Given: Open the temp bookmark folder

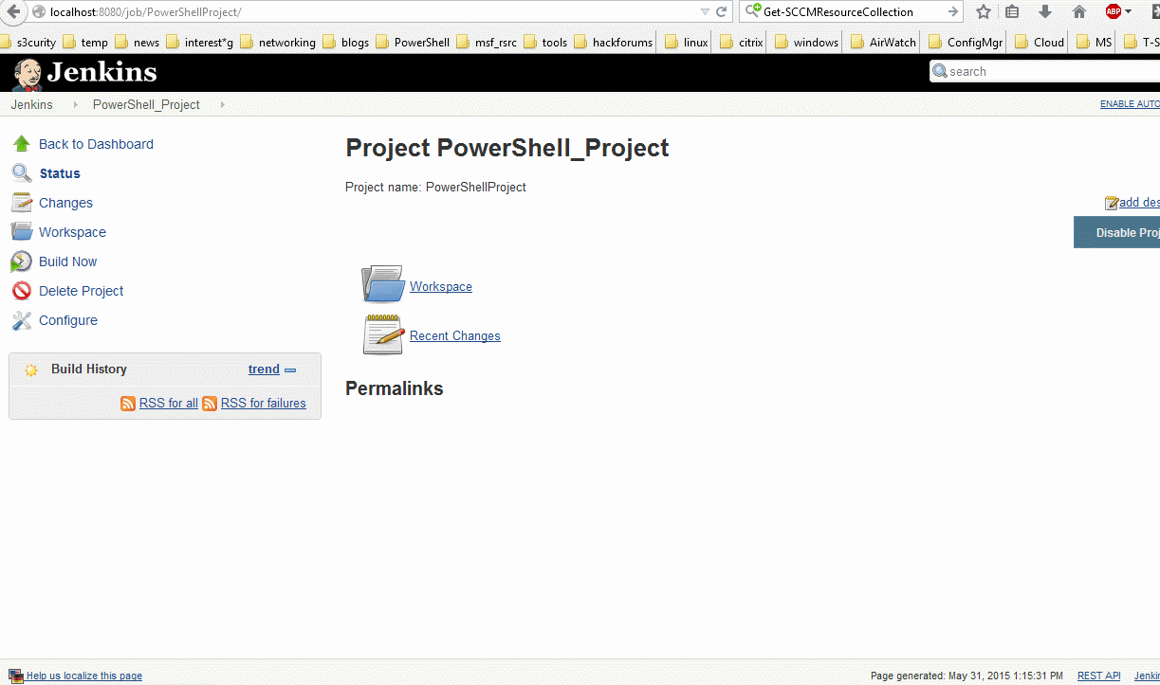Looking at the screenshot, I should click(85, 42).
